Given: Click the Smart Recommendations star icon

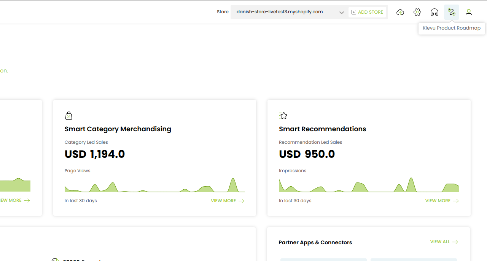Looking at the screenshot, I should coord(283,116).
